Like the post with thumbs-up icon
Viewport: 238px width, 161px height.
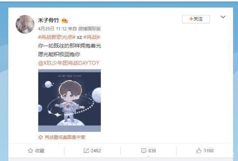(199, 151)
